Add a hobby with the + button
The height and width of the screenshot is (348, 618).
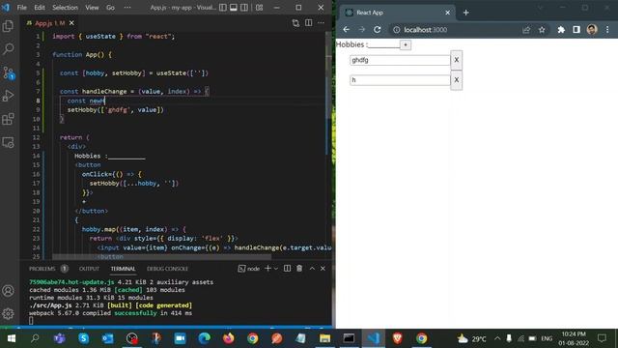(406, 45)
